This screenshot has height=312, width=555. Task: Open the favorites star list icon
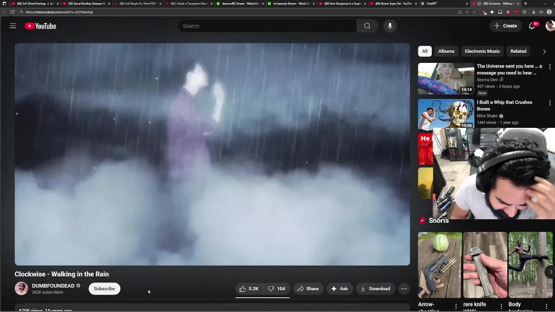541,12
